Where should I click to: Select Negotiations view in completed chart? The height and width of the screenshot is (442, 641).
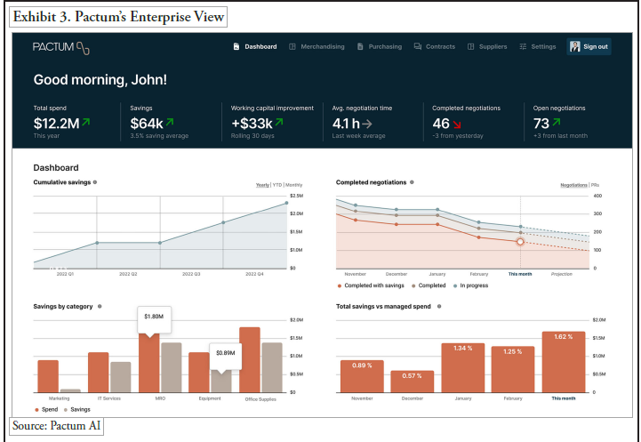[573, 185]
